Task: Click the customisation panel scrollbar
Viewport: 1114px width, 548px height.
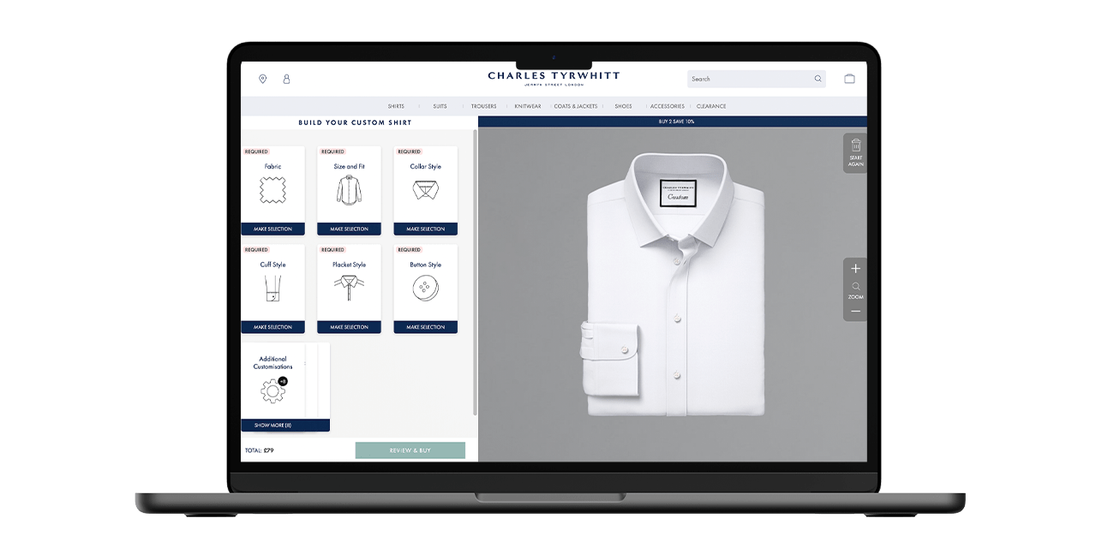Action: pyautogui.click(x=475, y=274)
